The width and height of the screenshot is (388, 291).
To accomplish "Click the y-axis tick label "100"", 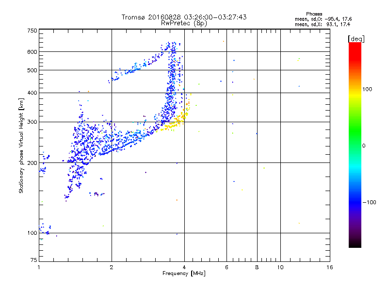I will pyautogui.click(x=32, y=233).
